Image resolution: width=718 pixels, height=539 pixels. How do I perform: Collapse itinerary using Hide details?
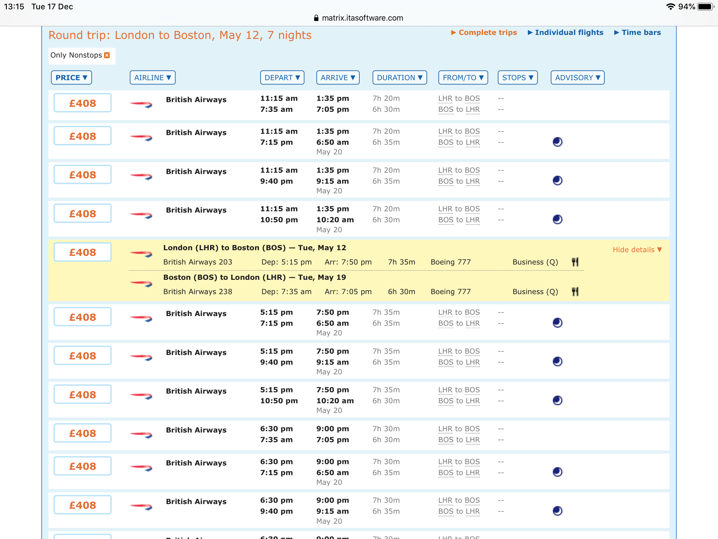pos(637,250)
